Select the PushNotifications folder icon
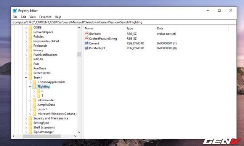 point(30,55)
